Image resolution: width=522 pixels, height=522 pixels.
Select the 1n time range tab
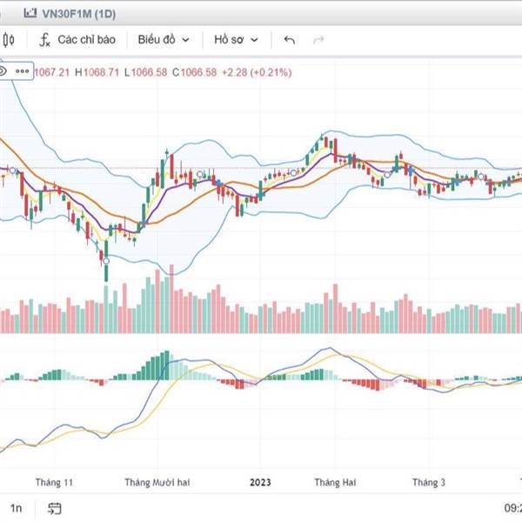pyautogui.click(x=15, y=508)
